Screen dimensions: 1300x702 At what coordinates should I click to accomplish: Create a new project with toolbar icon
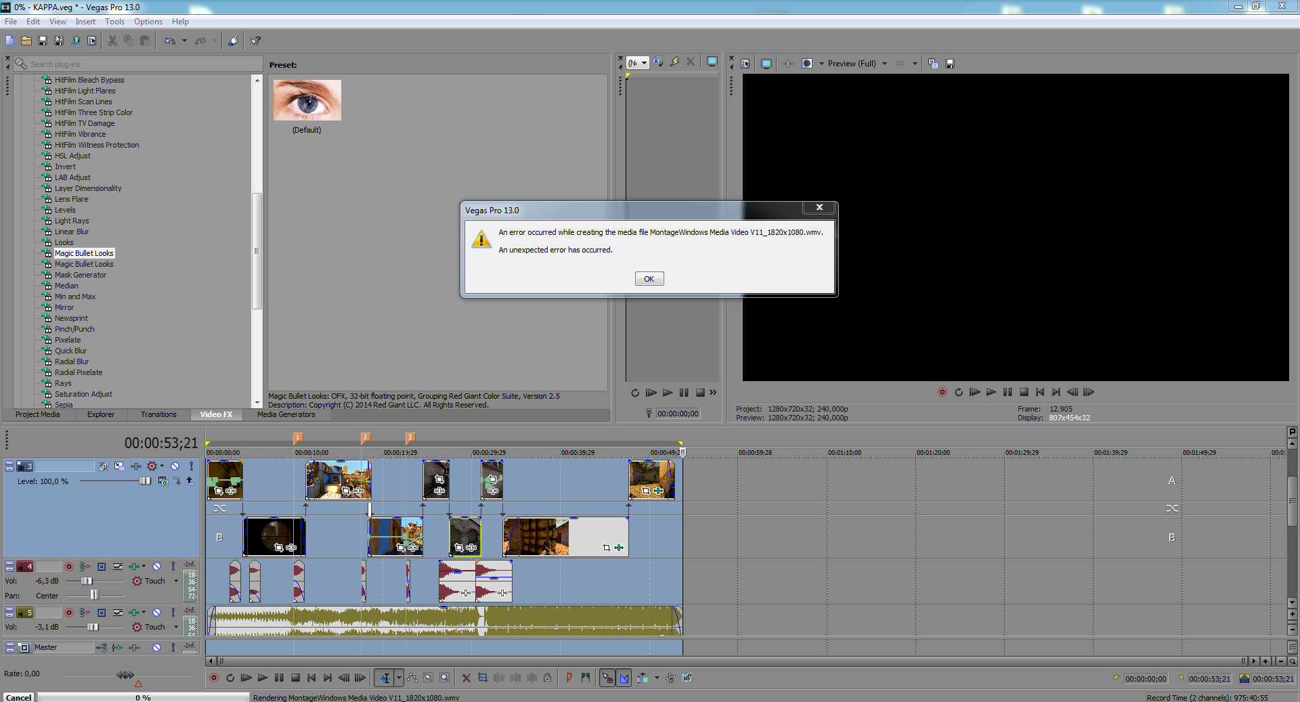click(x=10, y=41)
